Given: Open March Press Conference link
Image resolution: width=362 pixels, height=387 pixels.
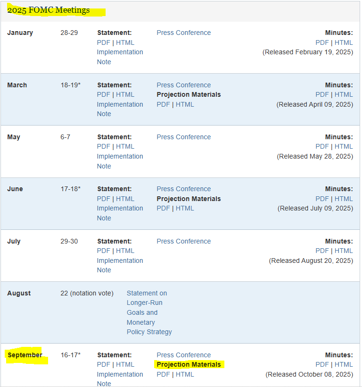Looking at the screenshot, I should 183,85.
